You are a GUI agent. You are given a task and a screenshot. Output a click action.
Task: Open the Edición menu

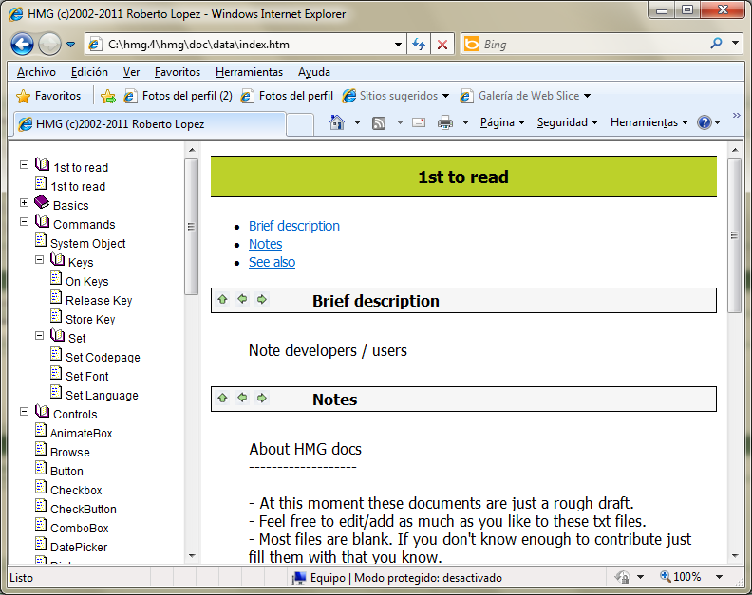point(89,72)
